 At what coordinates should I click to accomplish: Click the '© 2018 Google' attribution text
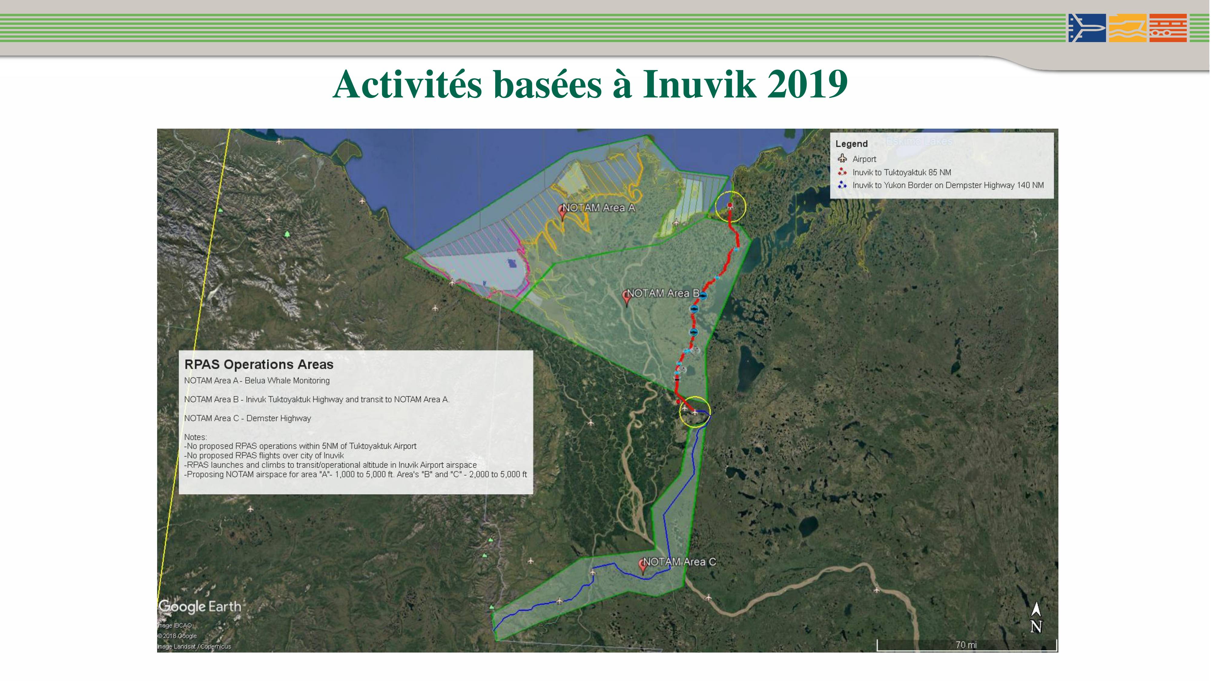click(177, 636)
